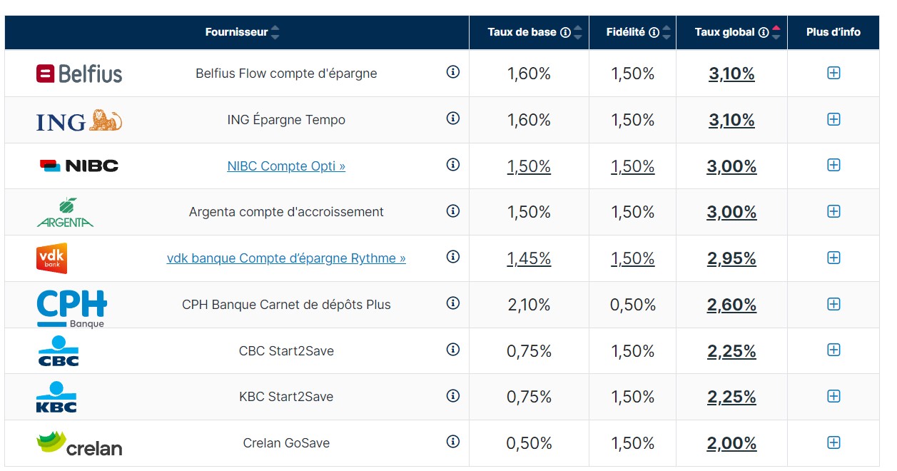Open the vdk banque Compte d'épargne Rythme link
This screenshot has width=897, height=471.
click(x=286, y=258)
